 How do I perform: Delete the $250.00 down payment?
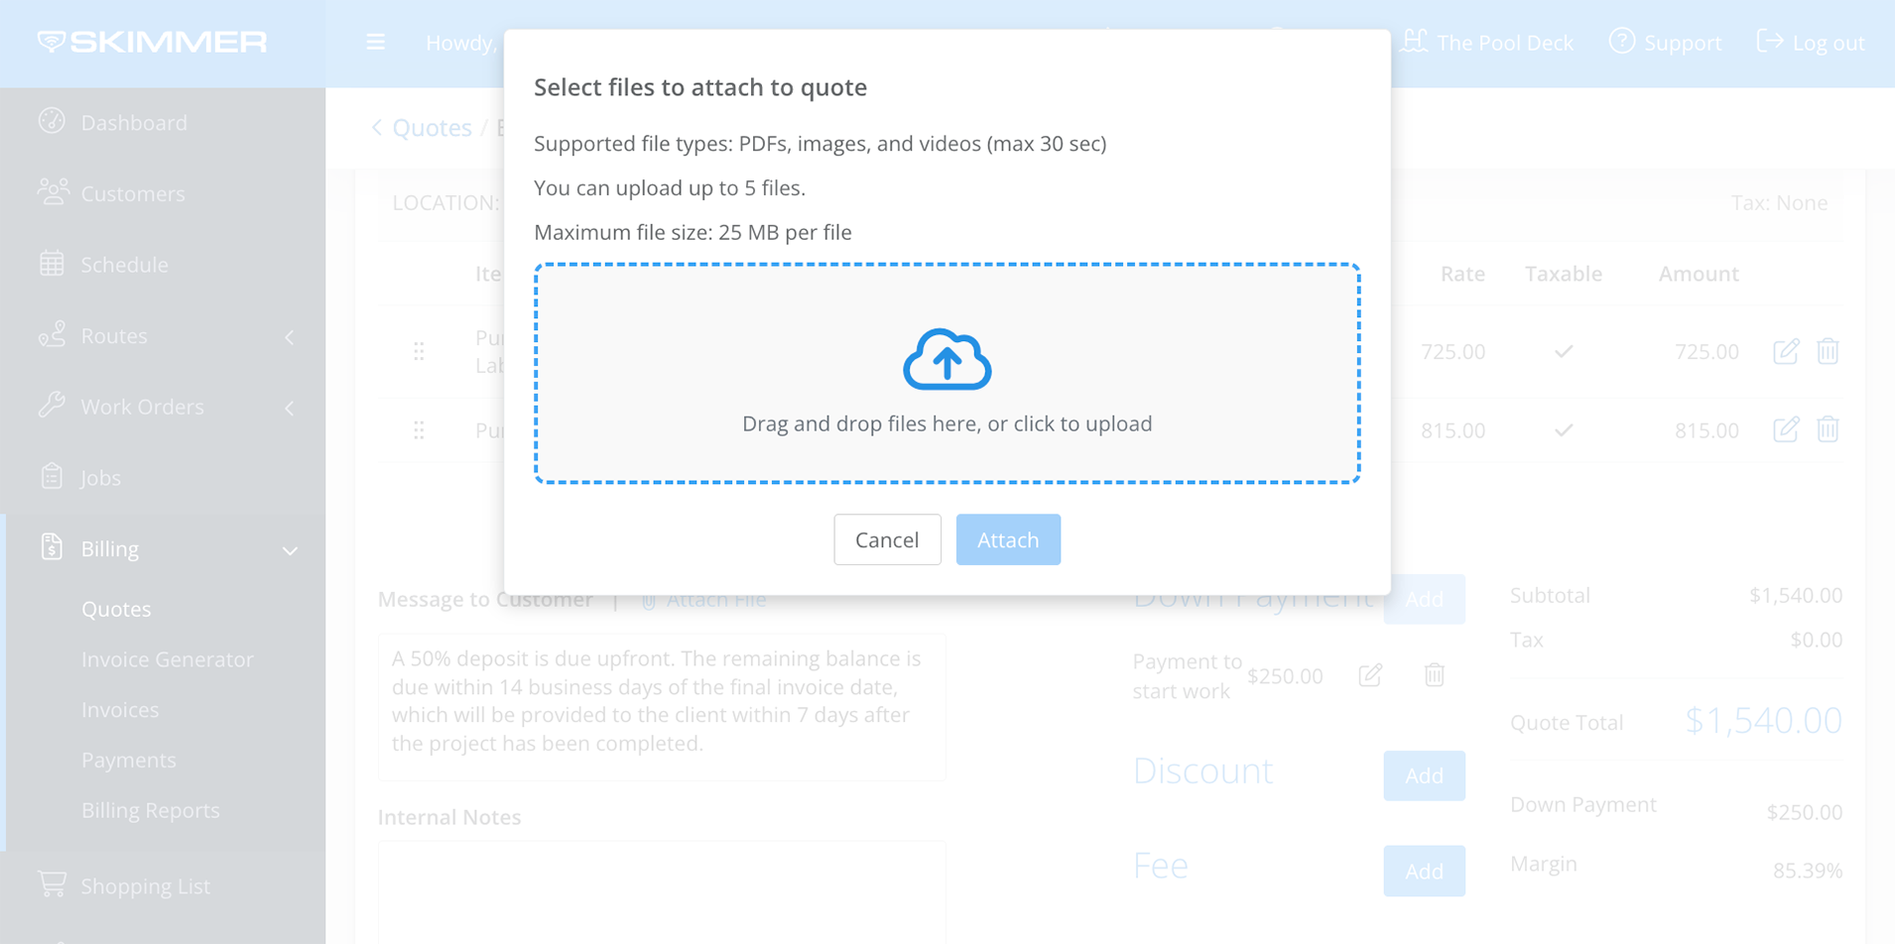1434,675
